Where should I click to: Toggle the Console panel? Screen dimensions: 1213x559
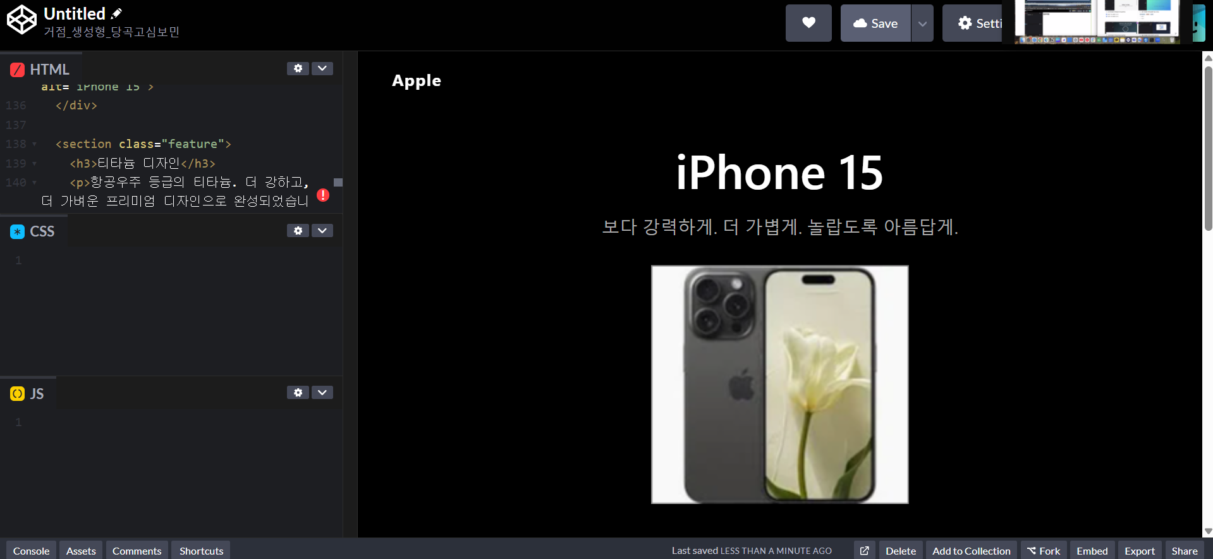[31, 551]
